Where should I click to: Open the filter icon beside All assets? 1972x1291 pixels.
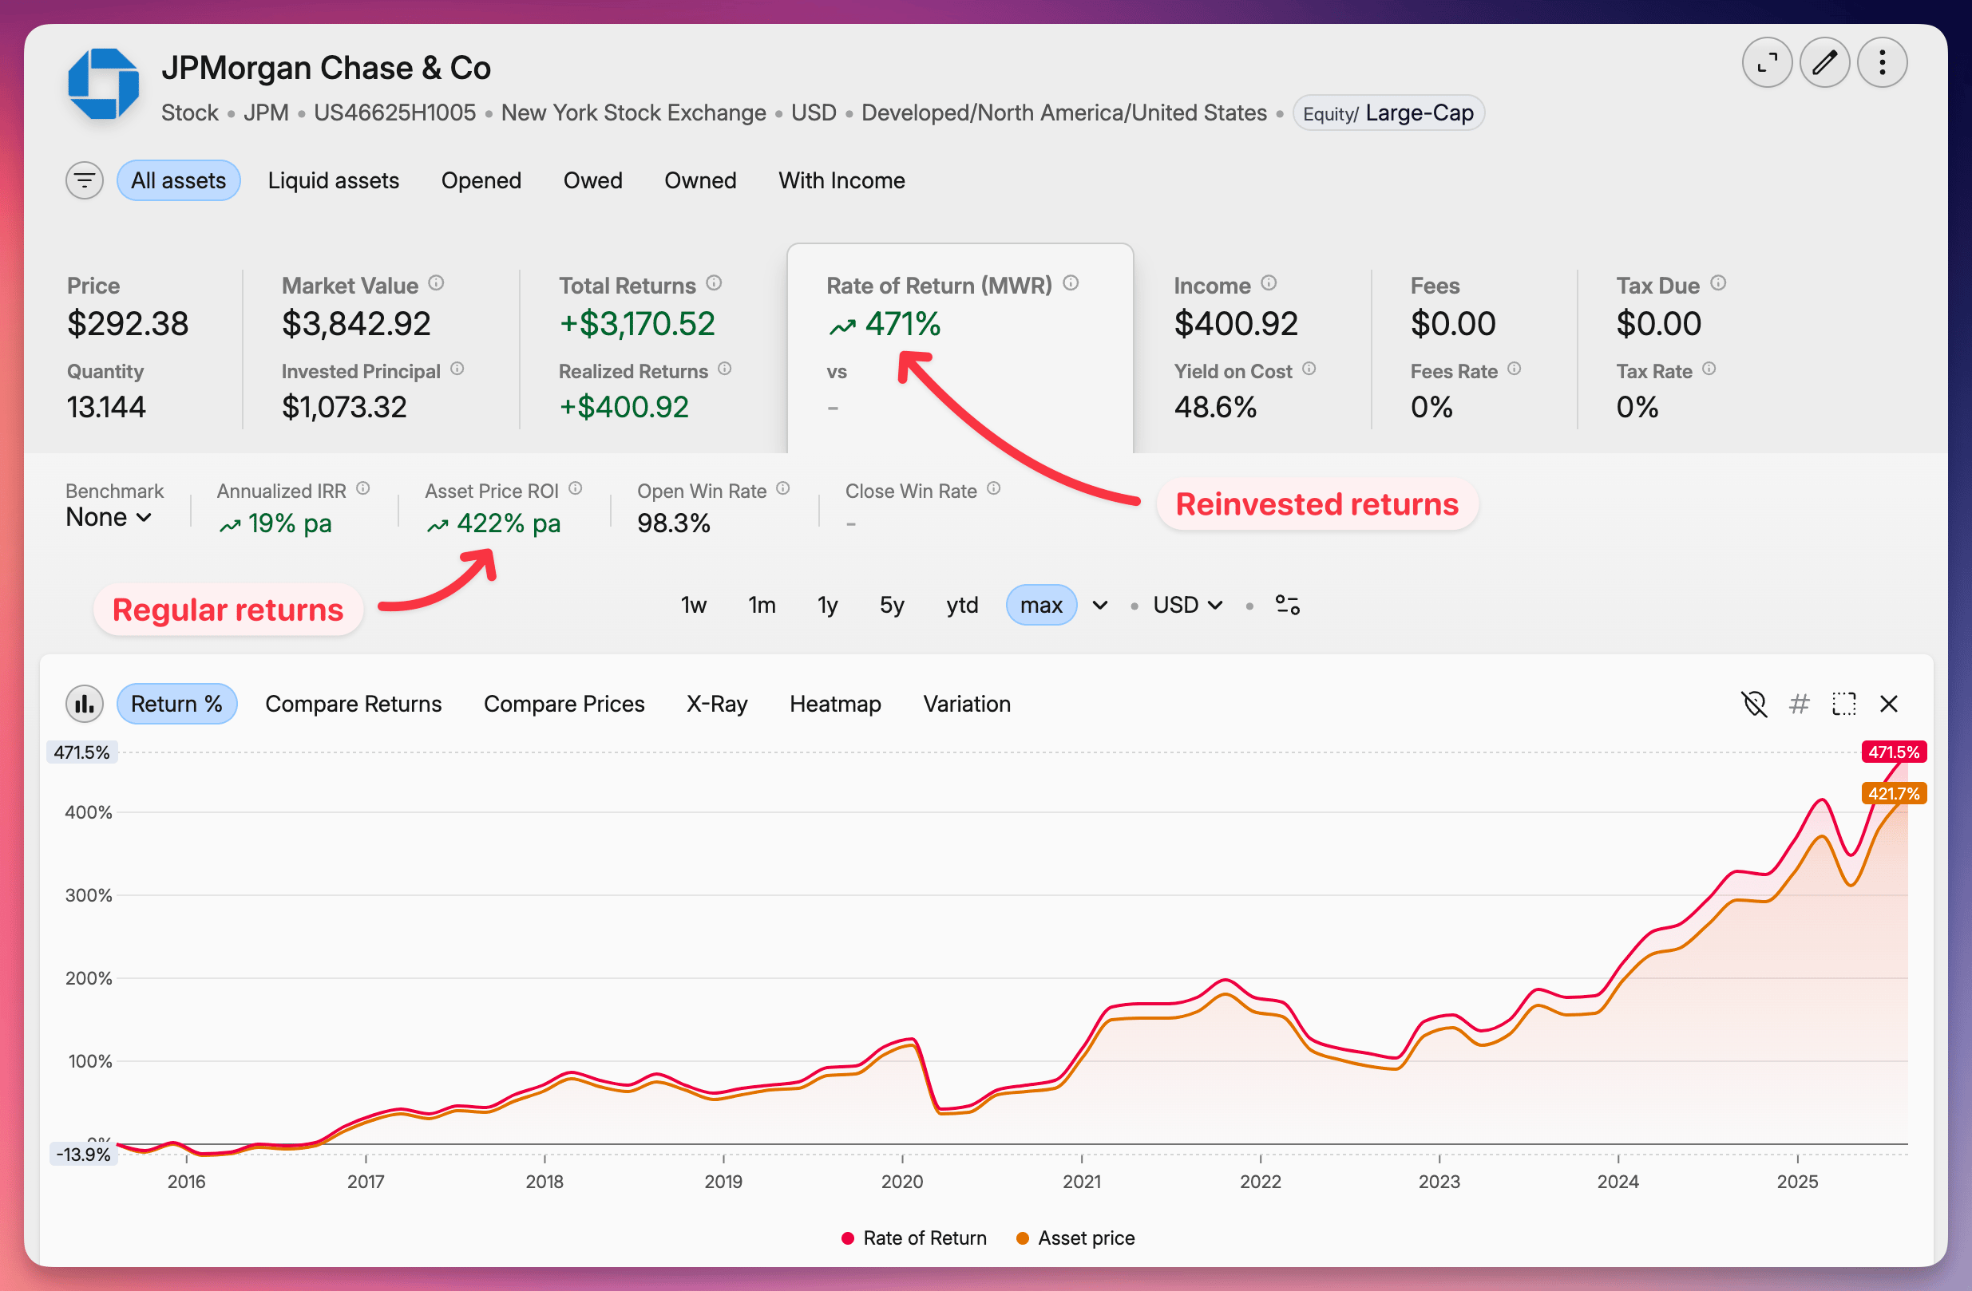85,180
